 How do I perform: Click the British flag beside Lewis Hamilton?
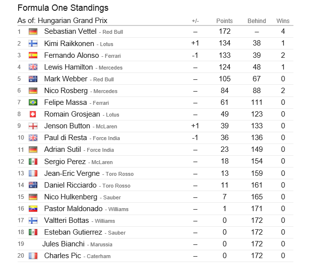33,67
